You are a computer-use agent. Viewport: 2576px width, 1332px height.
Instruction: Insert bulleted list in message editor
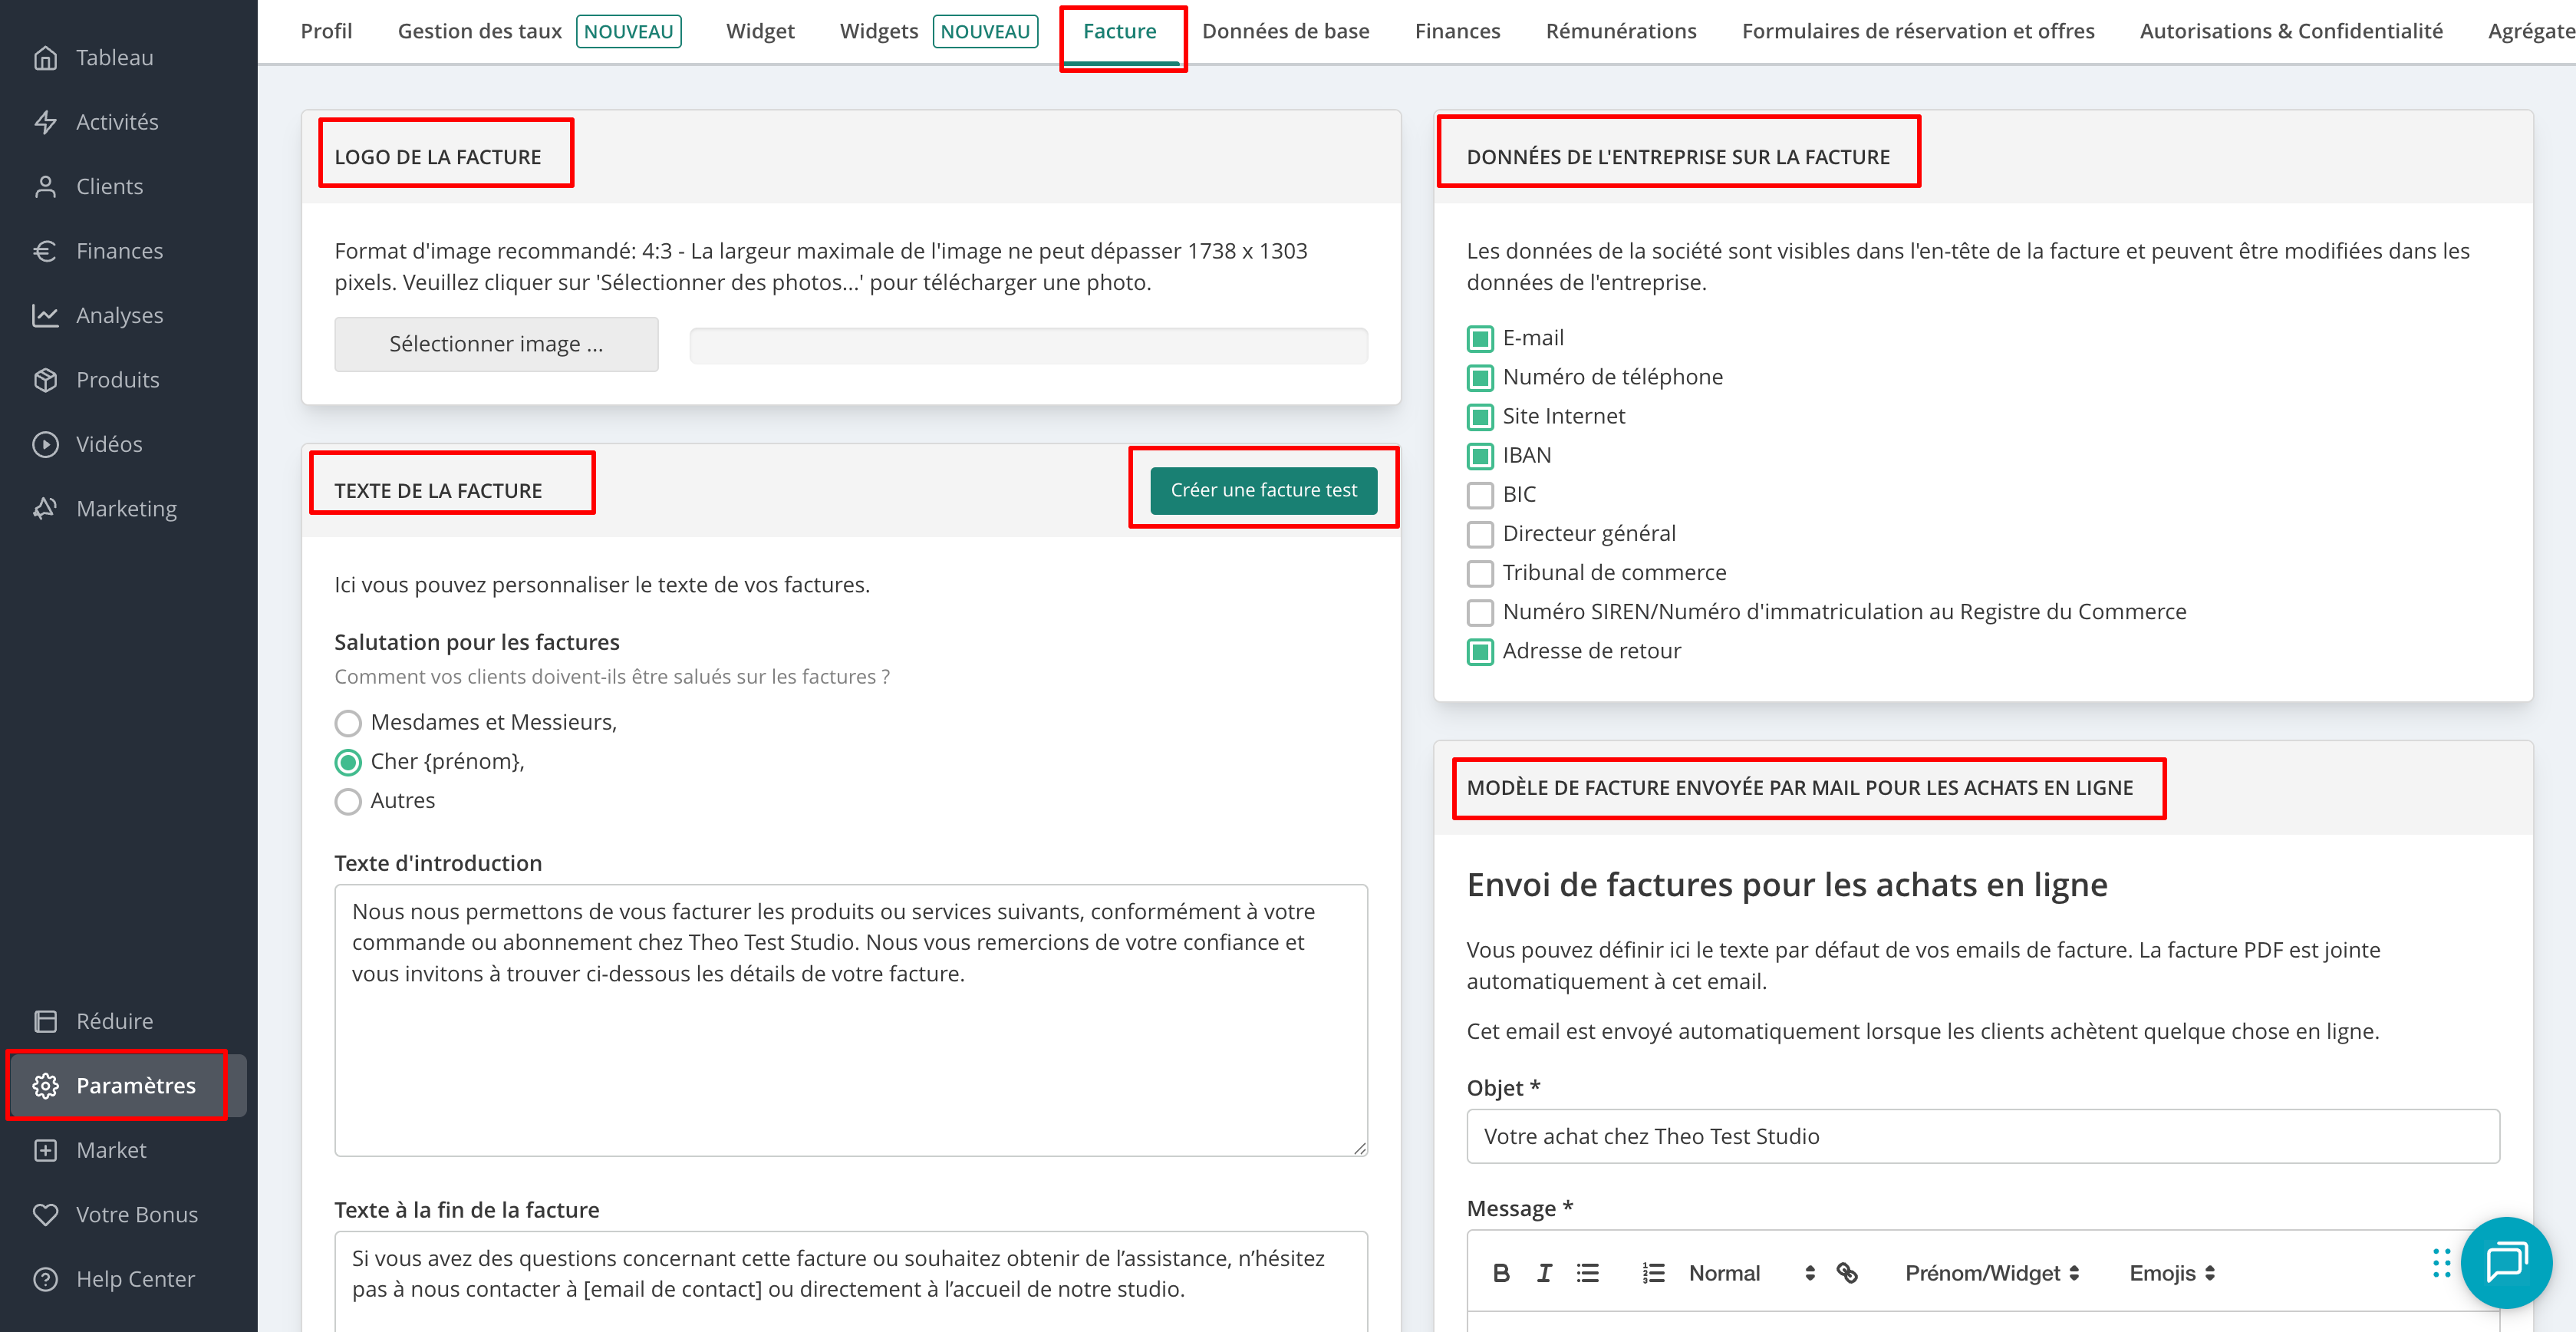(1588, 1273)
